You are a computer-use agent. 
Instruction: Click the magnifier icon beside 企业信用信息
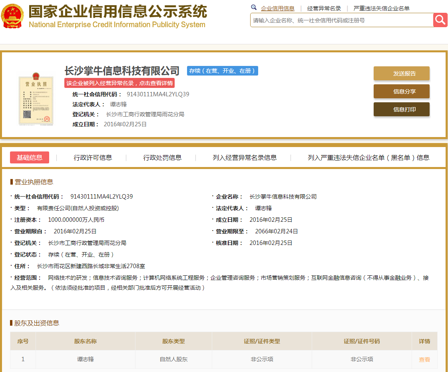pos(254,7)
